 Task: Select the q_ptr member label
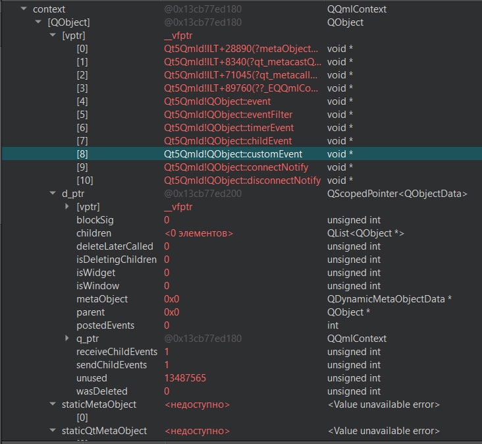click(x=88, y=339)
